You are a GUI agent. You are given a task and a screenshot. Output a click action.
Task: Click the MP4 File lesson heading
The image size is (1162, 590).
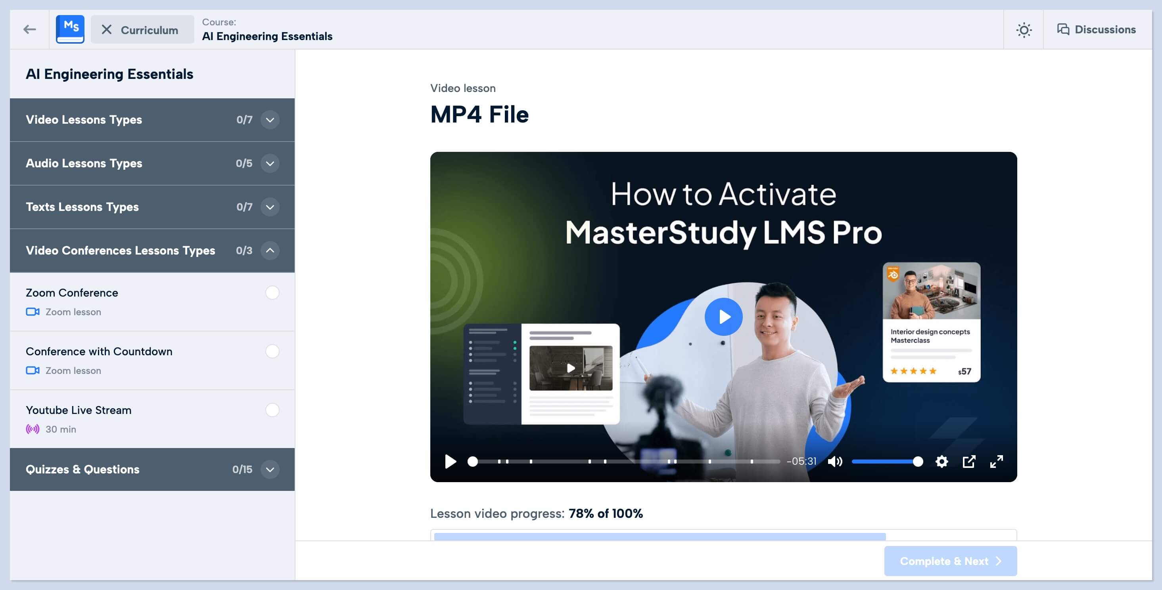(x=479, y=114)
